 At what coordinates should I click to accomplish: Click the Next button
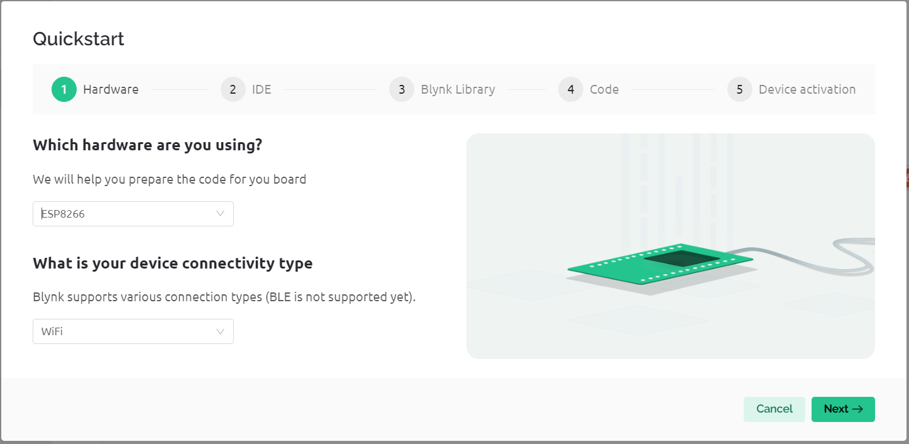tap(843, 409)
